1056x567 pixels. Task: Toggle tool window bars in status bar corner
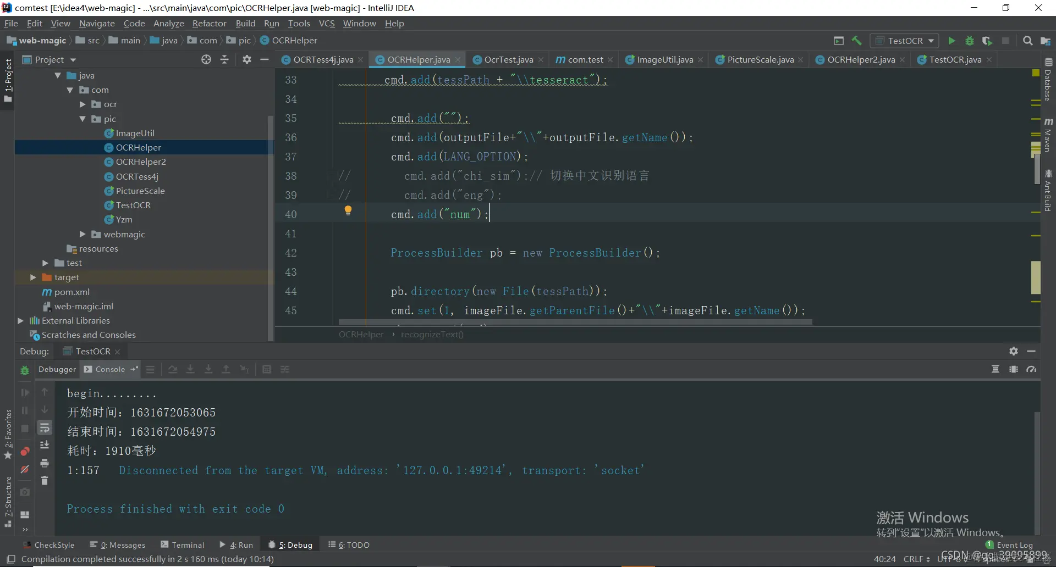click(x=10, y=559)
